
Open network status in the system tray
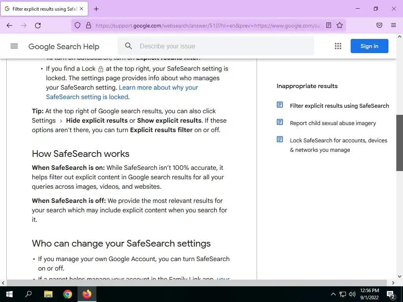pos(343,294)
